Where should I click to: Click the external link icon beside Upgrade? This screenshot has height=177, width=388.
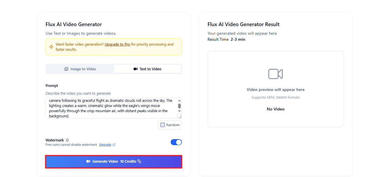click(x=114, y=145)
